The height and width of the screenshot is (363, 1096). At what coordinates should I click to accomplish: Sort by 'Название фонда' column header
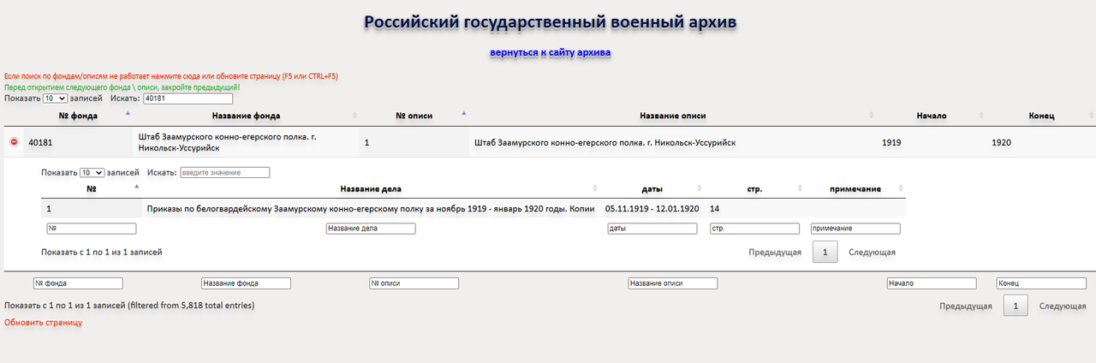(246, 116)
